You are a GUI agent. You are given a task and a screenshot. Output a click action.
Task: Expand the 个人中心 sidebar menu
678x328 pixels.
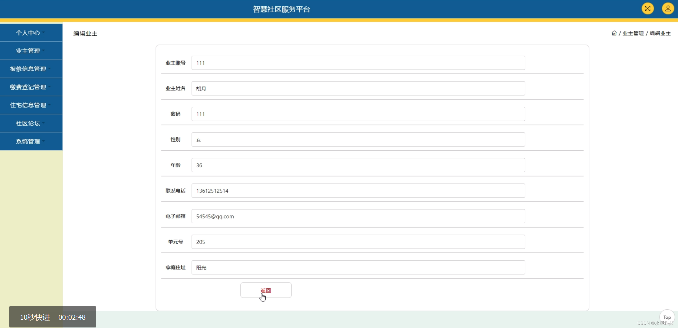31,33
